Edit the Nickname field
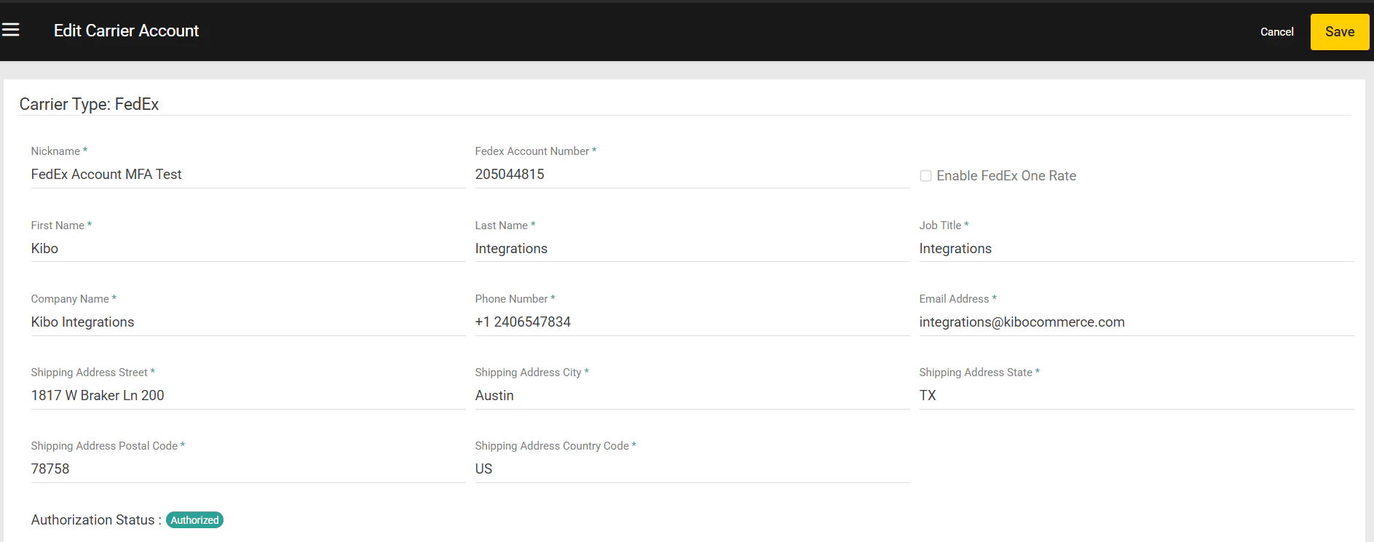This screenshot has height=542, width=1374. click(248, 175)
